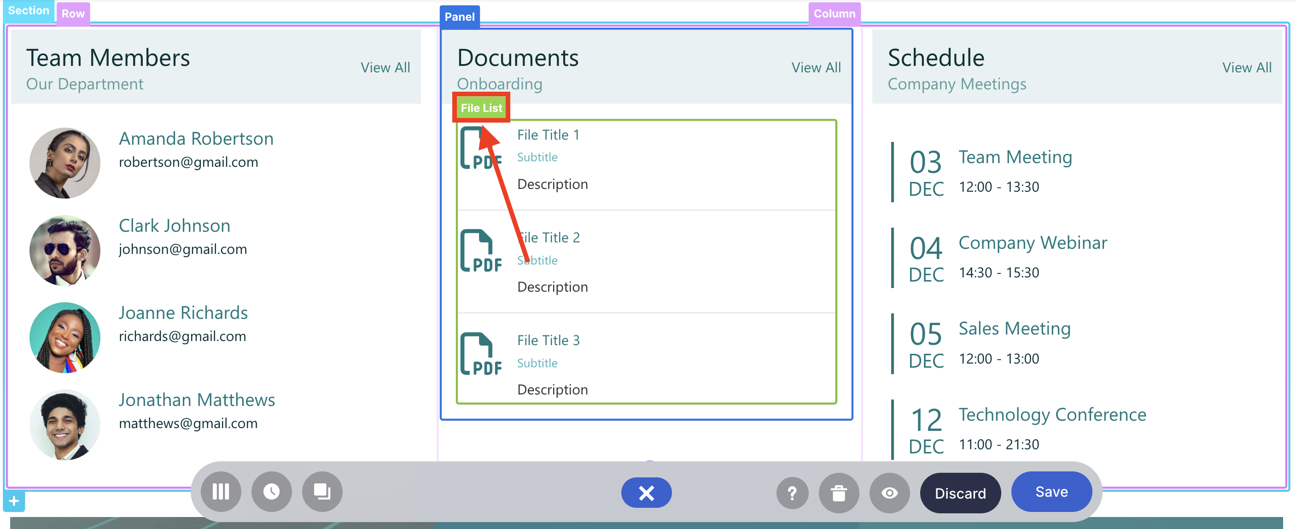The height and width of the screenshot is (529, 1296).
Task: Select the Row label tag
Action: (73, 13)
